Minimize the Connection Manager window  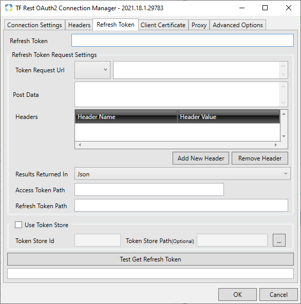242,8
